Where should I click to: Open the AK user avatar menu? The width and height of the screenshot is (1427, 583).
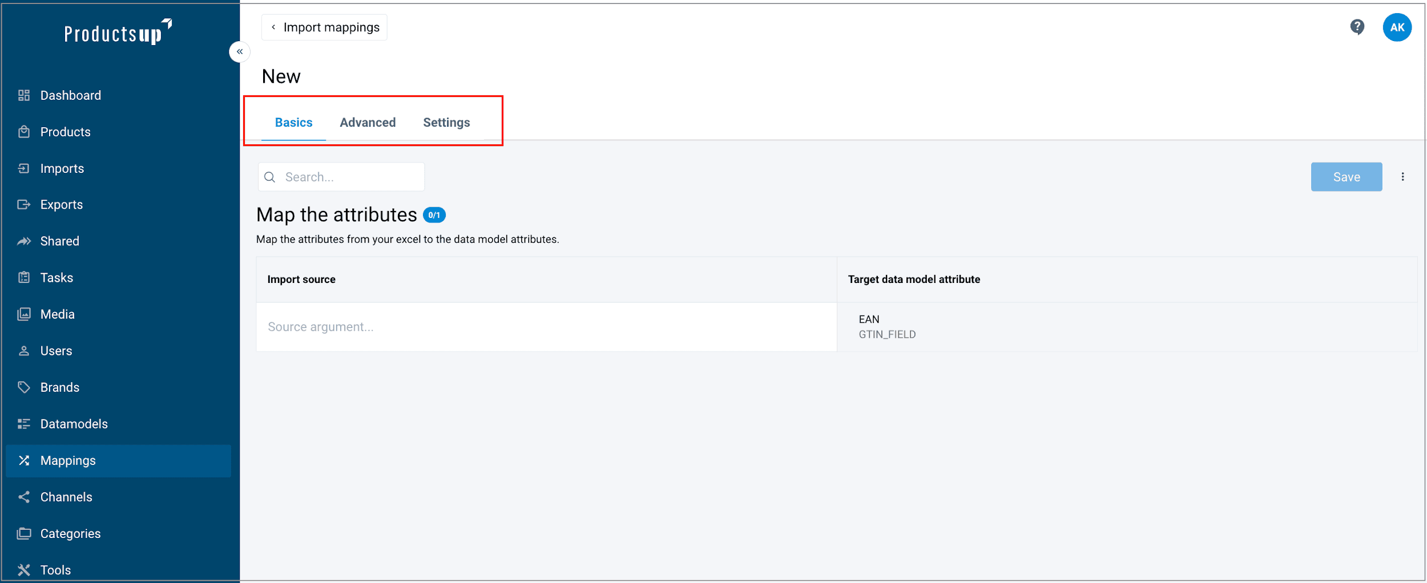pos(1397,27)
